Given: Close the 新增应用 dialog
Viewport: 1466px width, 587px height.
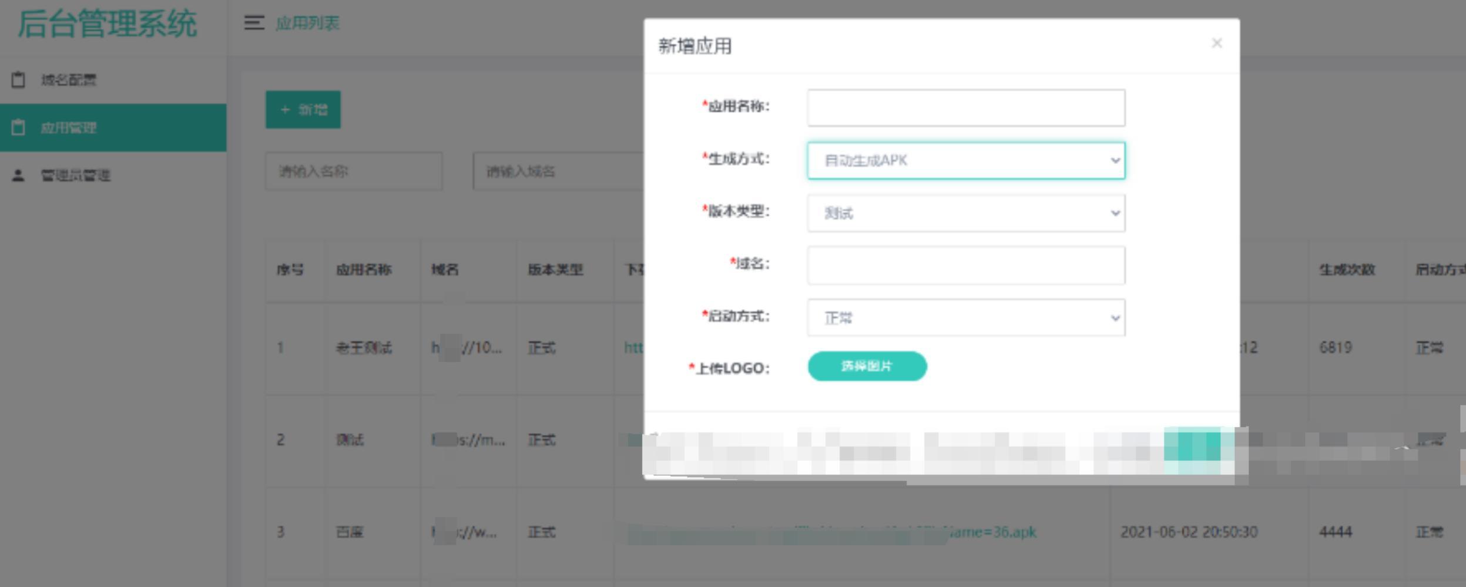Looking at the screenshot, I should point(1217,43).
